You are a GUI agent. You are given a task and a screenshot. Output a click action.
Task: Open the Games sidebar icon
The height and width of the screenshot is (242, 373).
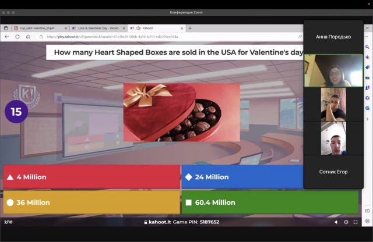pos(367,88)
